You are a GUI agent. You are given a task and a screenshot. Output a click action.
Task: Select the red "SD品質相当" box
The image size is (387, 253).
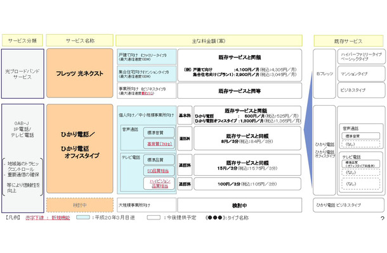[159, 171]
